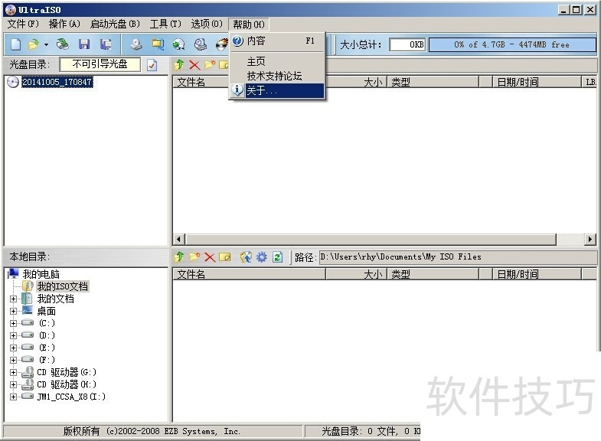Click the compress ISO folder-and-monitor icon

pyautogui.click(x=158, y=44)
